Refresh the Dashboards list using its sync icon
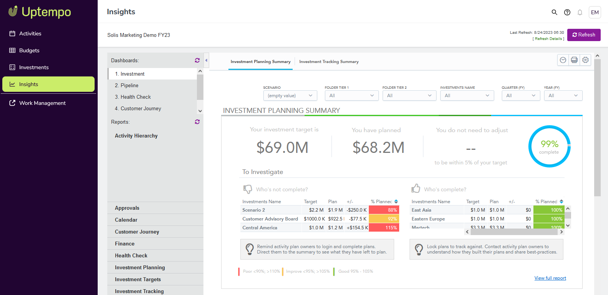The height and width of the screenshot is (295, 608). [x=197, y=60]
